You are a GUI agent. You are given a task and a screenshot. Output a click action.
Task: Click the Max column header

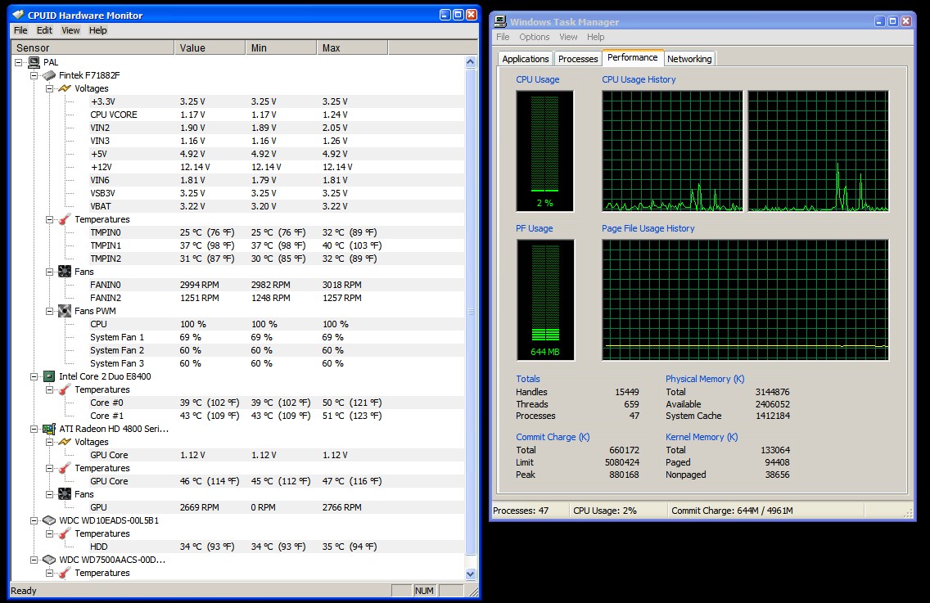tap(352, 48)
